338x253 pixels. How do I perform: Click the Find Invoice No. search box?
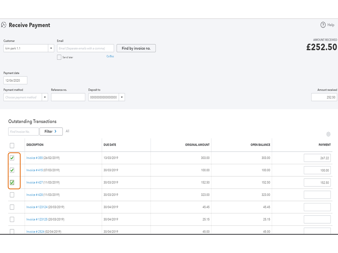23,131
